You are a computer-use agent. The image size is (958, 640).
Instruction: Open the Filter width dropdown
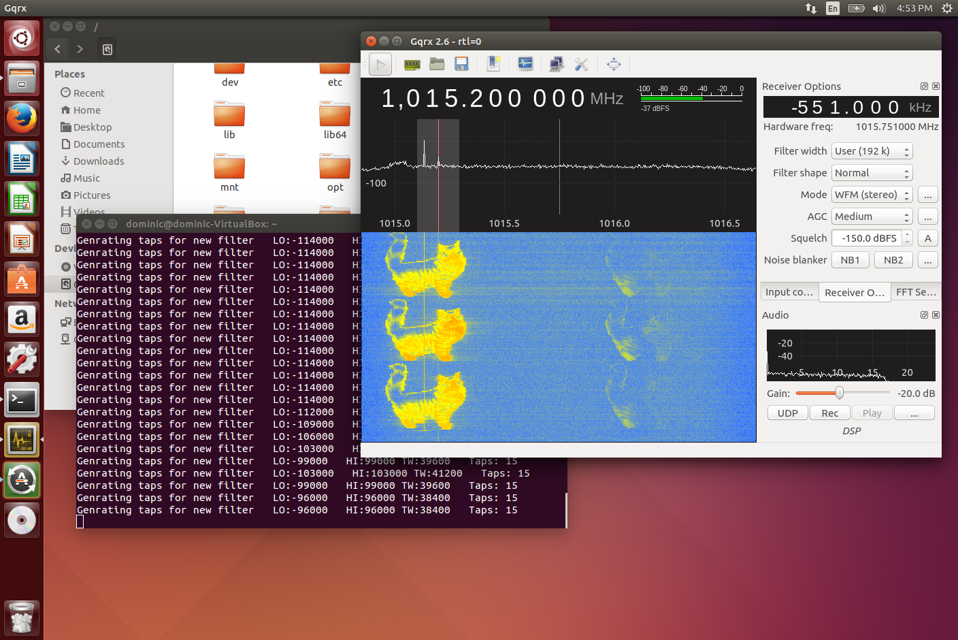(x=872, y=151)
